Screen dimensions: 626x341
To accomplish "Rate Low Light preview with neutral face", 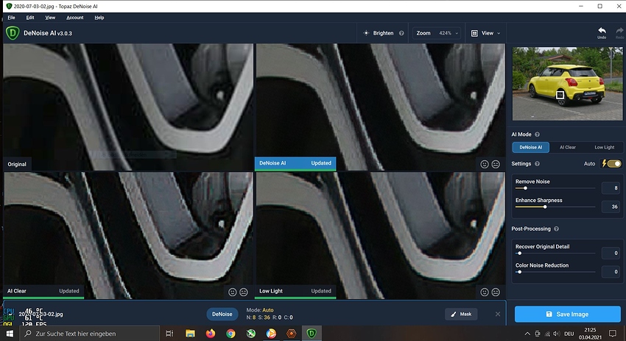I will coord(496,292).
